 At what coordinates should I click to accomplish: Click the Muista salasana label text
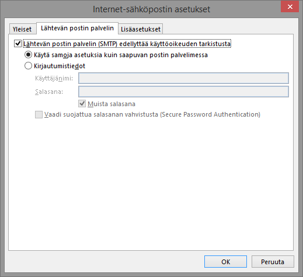[112, 104]
